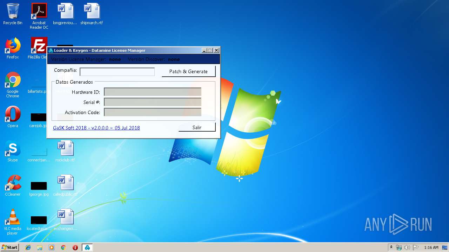Click the Serial # field
The image size is (449, 252).
coord(153,102)
